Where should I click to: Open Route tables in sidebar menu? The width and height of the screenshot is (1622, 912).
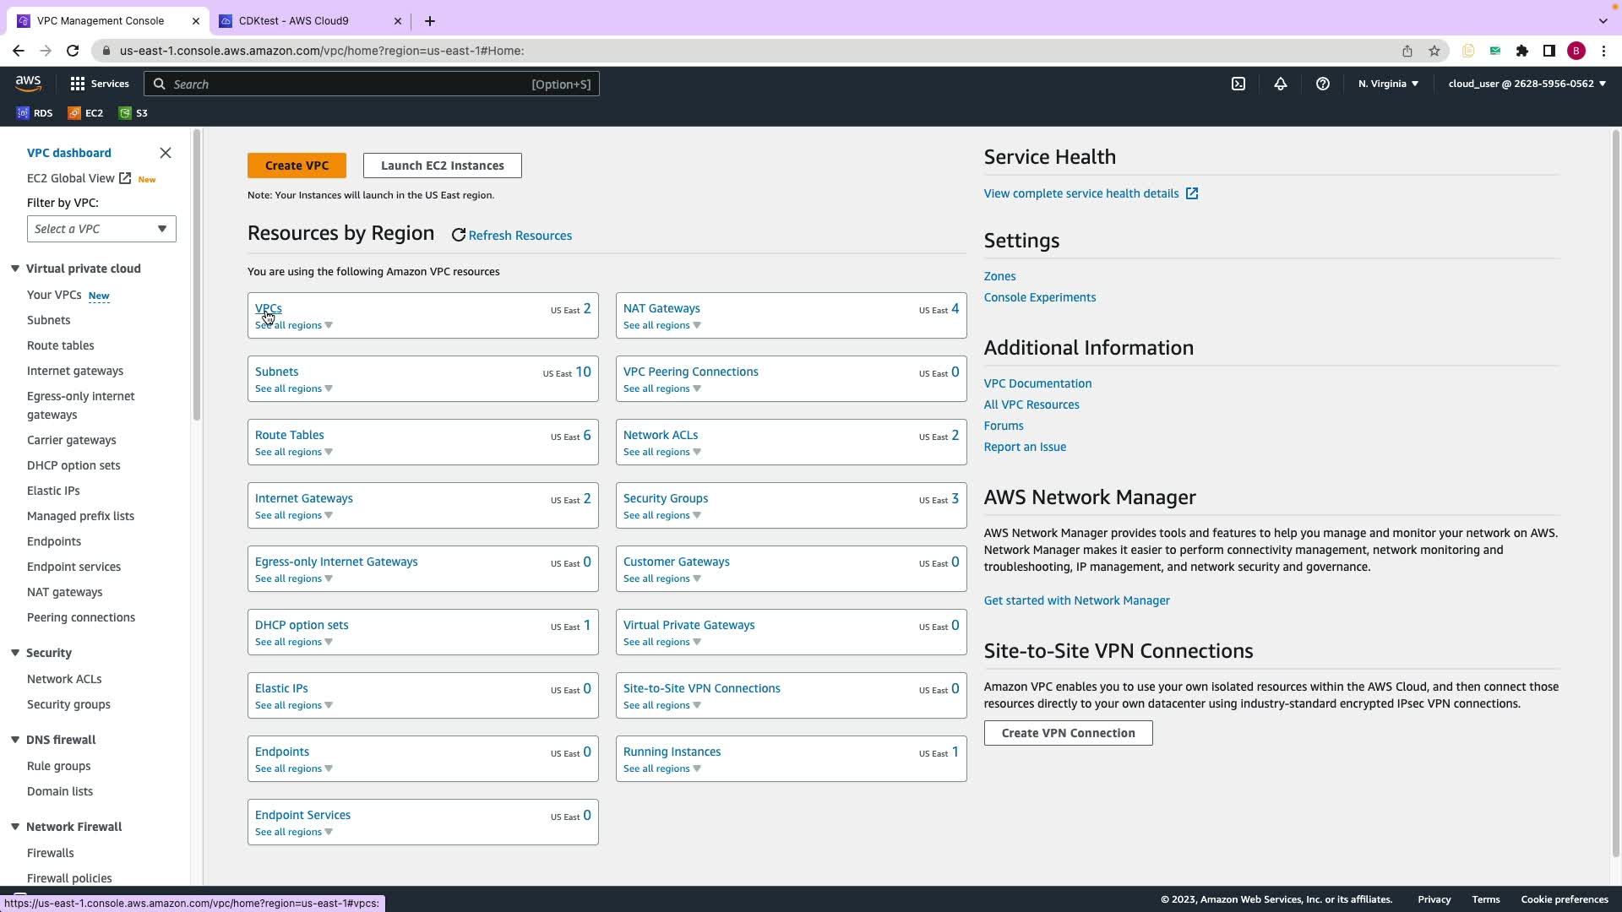click(x=61, y=345)
